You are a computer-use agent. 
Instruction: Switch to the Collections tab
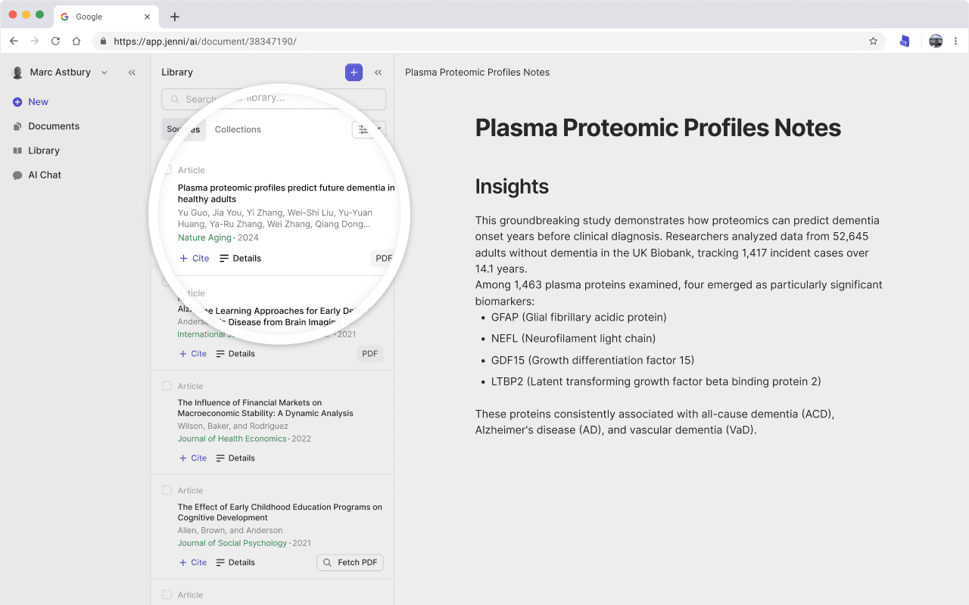238,129
